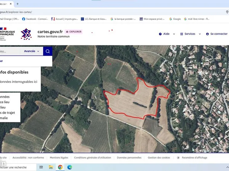Click the Se connecter user icon
The width and height of the screenshot is (229, 171).
[207, 34]
